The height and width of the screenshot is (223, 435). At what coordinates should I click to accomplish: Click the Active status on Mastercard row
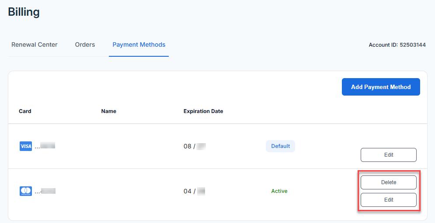[x=279, y=191]
